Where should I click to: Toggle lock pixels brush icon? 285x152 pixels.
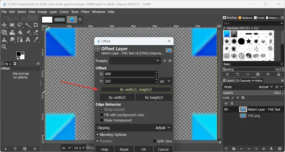click(232, 98)
